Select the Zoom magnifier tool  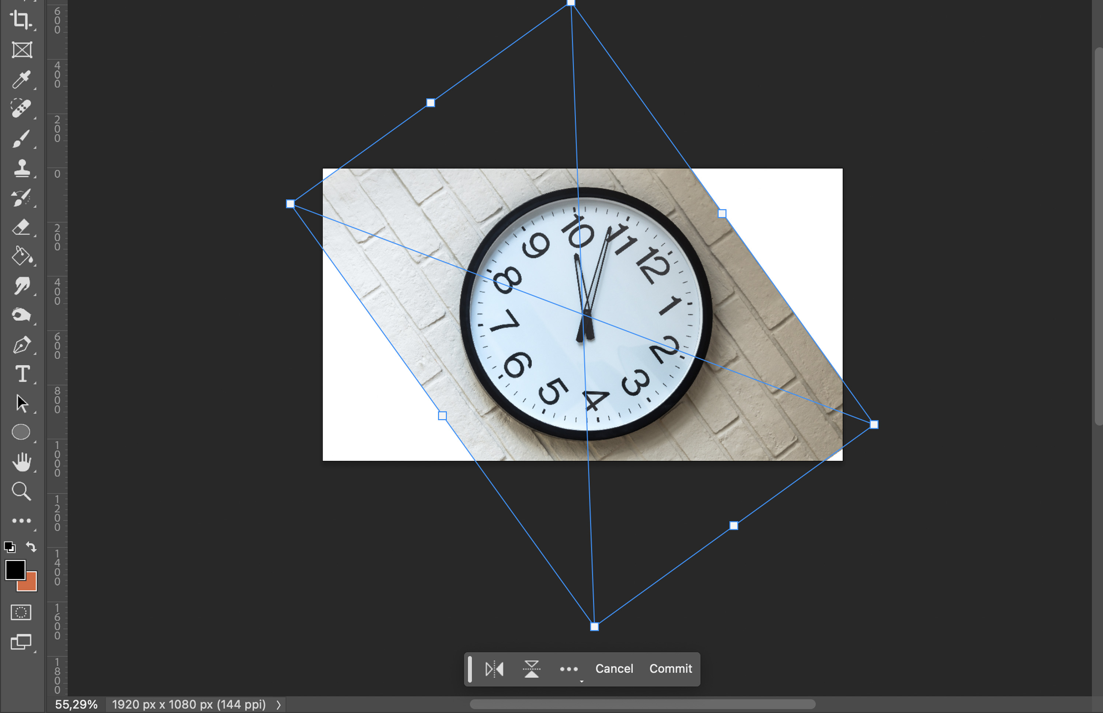coord(21,491)
